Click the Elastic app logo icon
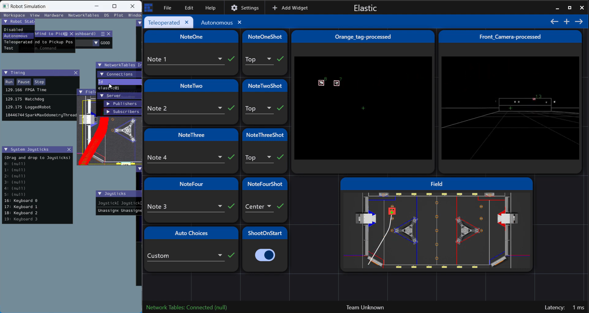 click(149, 8)
